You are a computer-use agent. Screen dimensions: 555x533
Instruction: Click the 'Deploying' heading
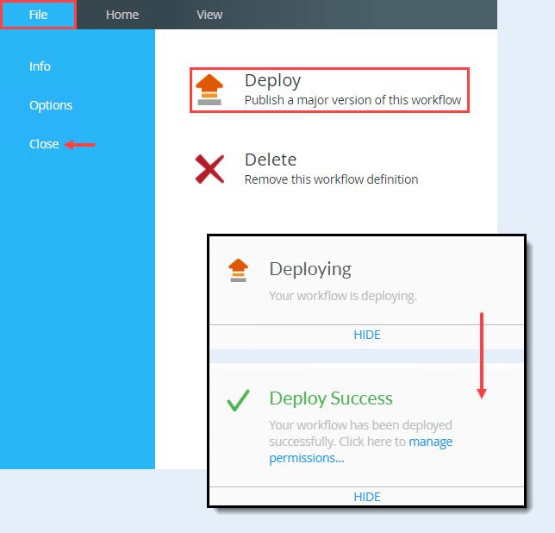(310, 269)
